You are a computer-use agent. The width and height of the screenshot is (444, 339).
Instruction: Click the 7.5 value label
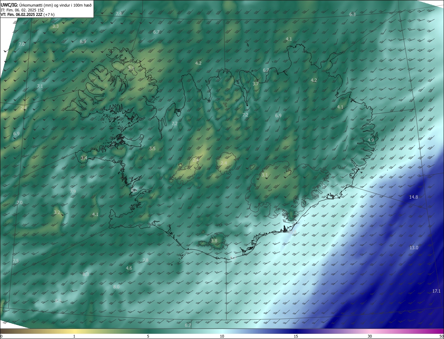point(16,261)
